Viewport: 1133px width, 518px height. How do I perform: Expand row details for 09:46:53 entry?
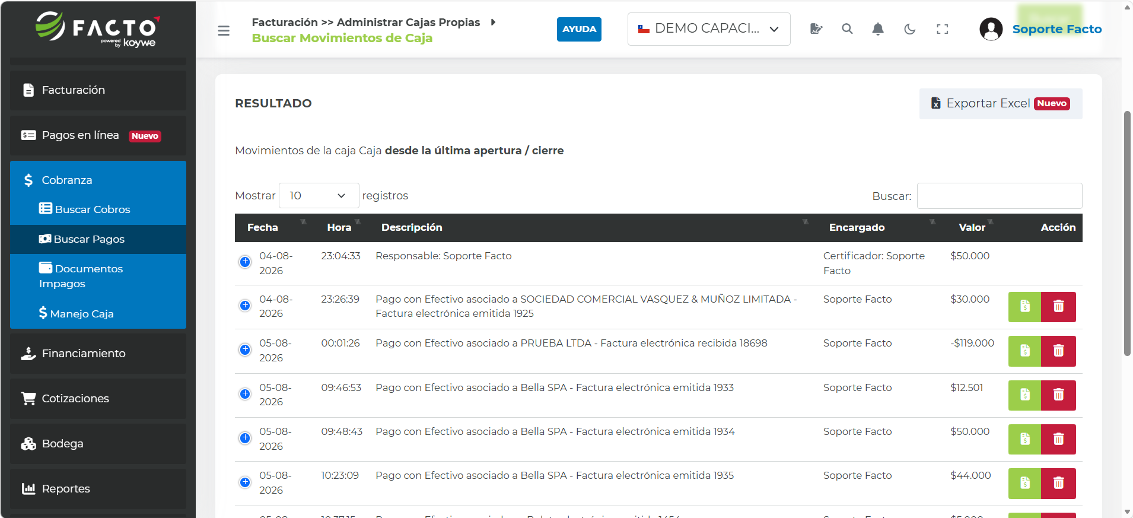(245, 394)
